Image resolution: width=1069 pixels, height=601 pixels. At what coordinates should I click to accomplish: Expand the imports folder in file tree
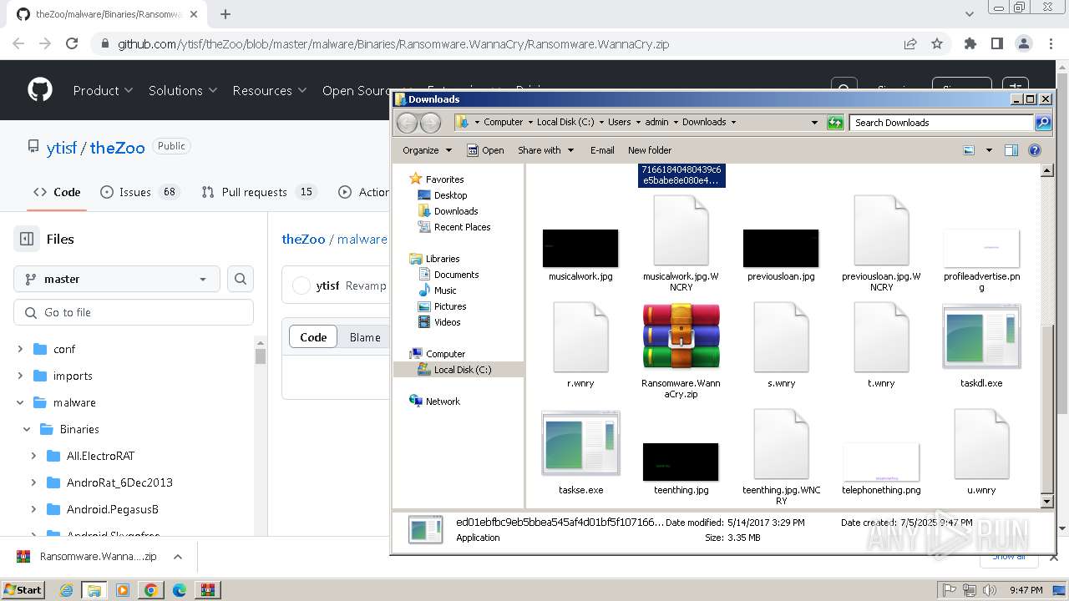[x=20, y=376]
